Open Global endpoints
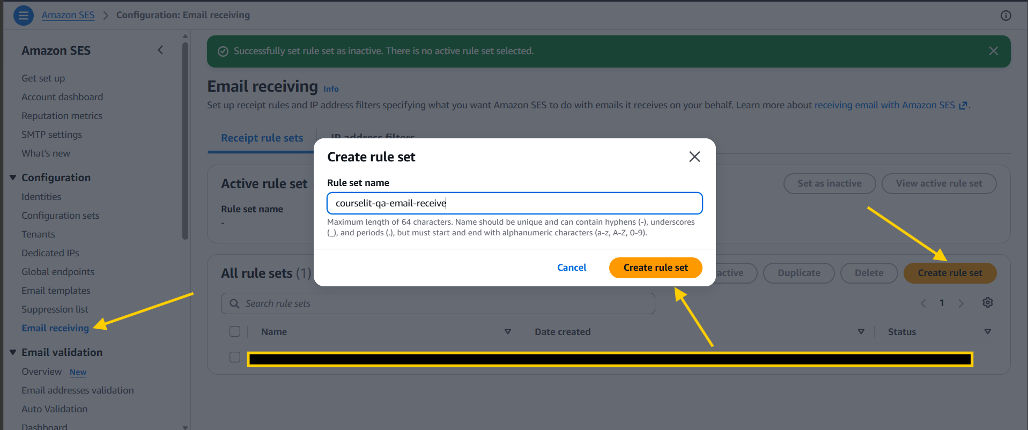 point(58,272)
